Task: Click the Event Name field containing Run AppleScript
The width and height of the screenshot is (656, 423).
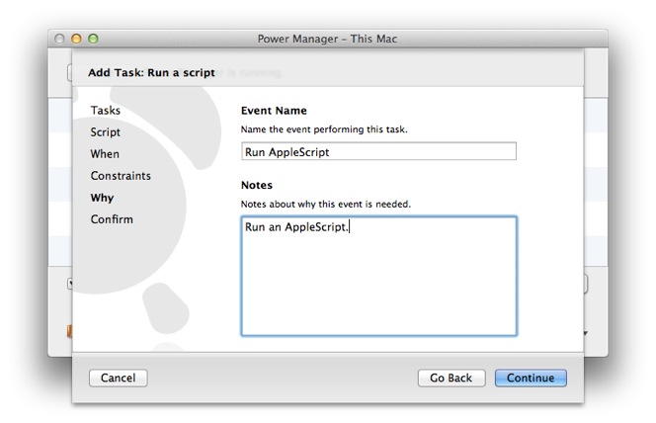Action: click(x=378, y=151)
